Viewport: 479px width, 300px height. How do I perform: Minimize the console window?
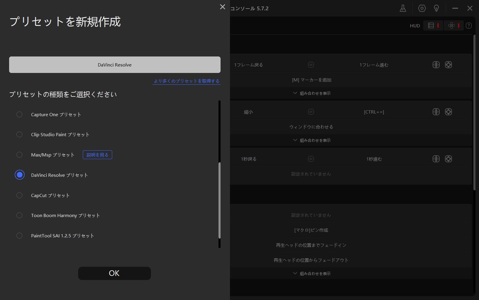pos(455,8)
